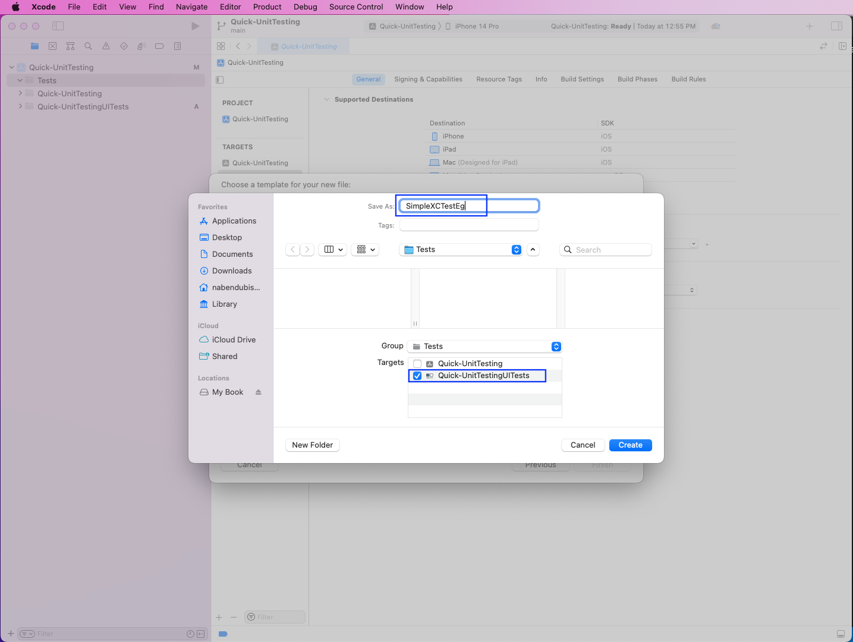Click the add editor split icon

[x=842, y=46]
